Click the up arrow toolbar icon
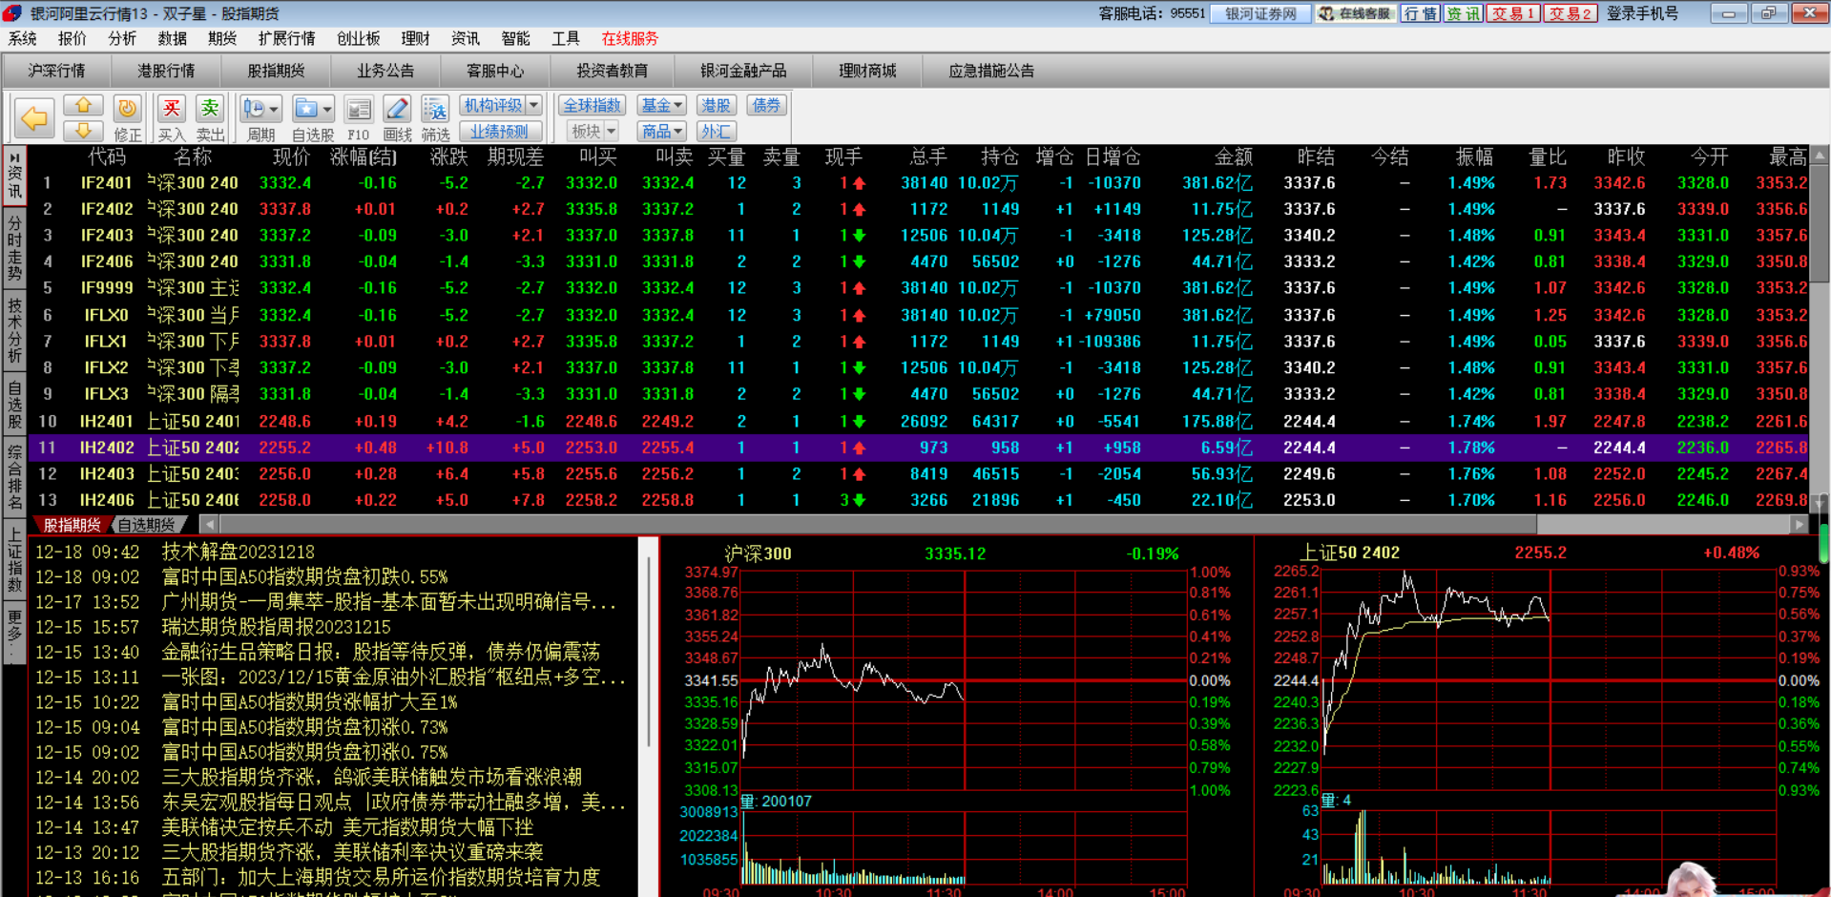The width and height of the screenshot is (1831, 897). point(83,106)
